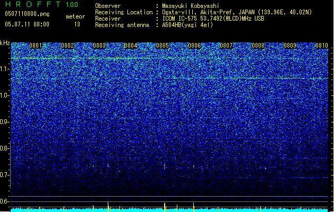Click the 0.6 kHz axis label

pos(5,201)
